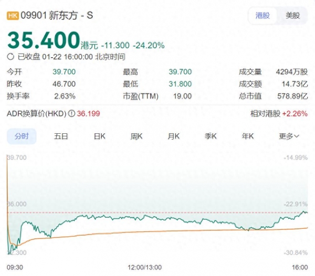Click the 36.000 chart axis label
Screen dimensions: 315x276
[17, 204]
